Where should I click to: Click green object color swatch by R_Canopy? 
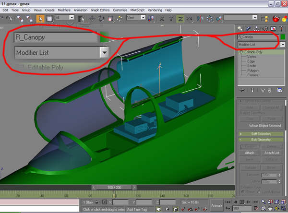click(x=283, y=37)
